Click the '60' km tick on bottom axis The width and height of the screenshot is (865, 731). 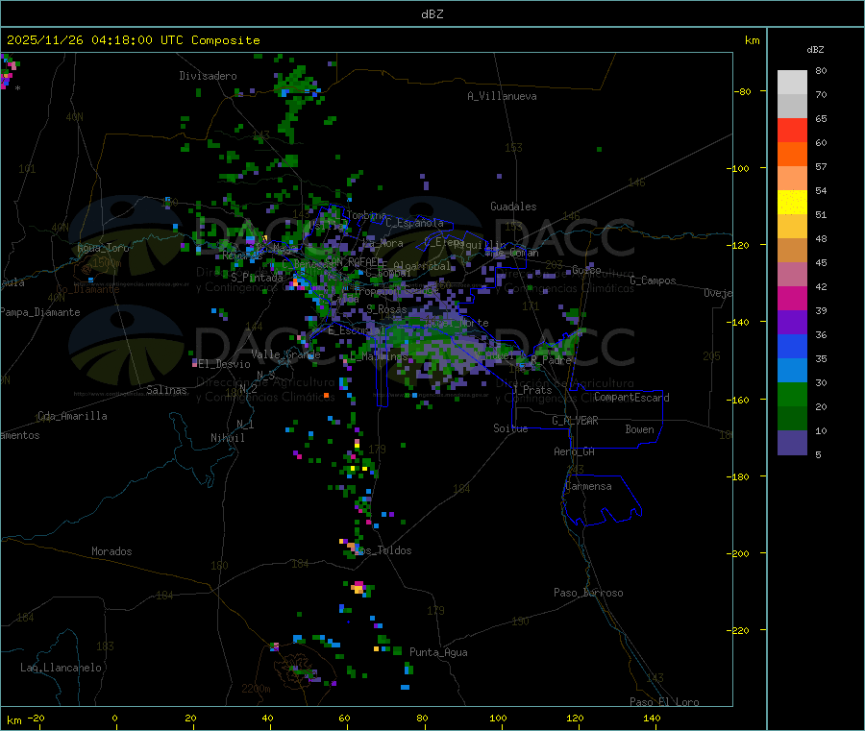[x=344, y=718]
